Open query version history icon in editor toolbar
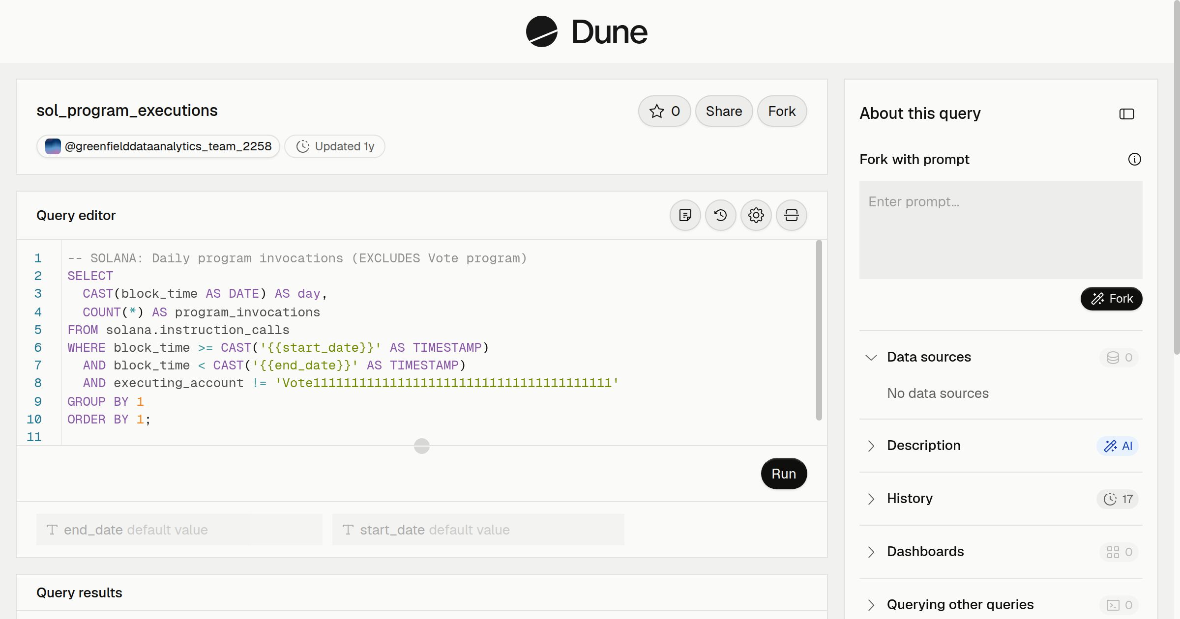 720,215
